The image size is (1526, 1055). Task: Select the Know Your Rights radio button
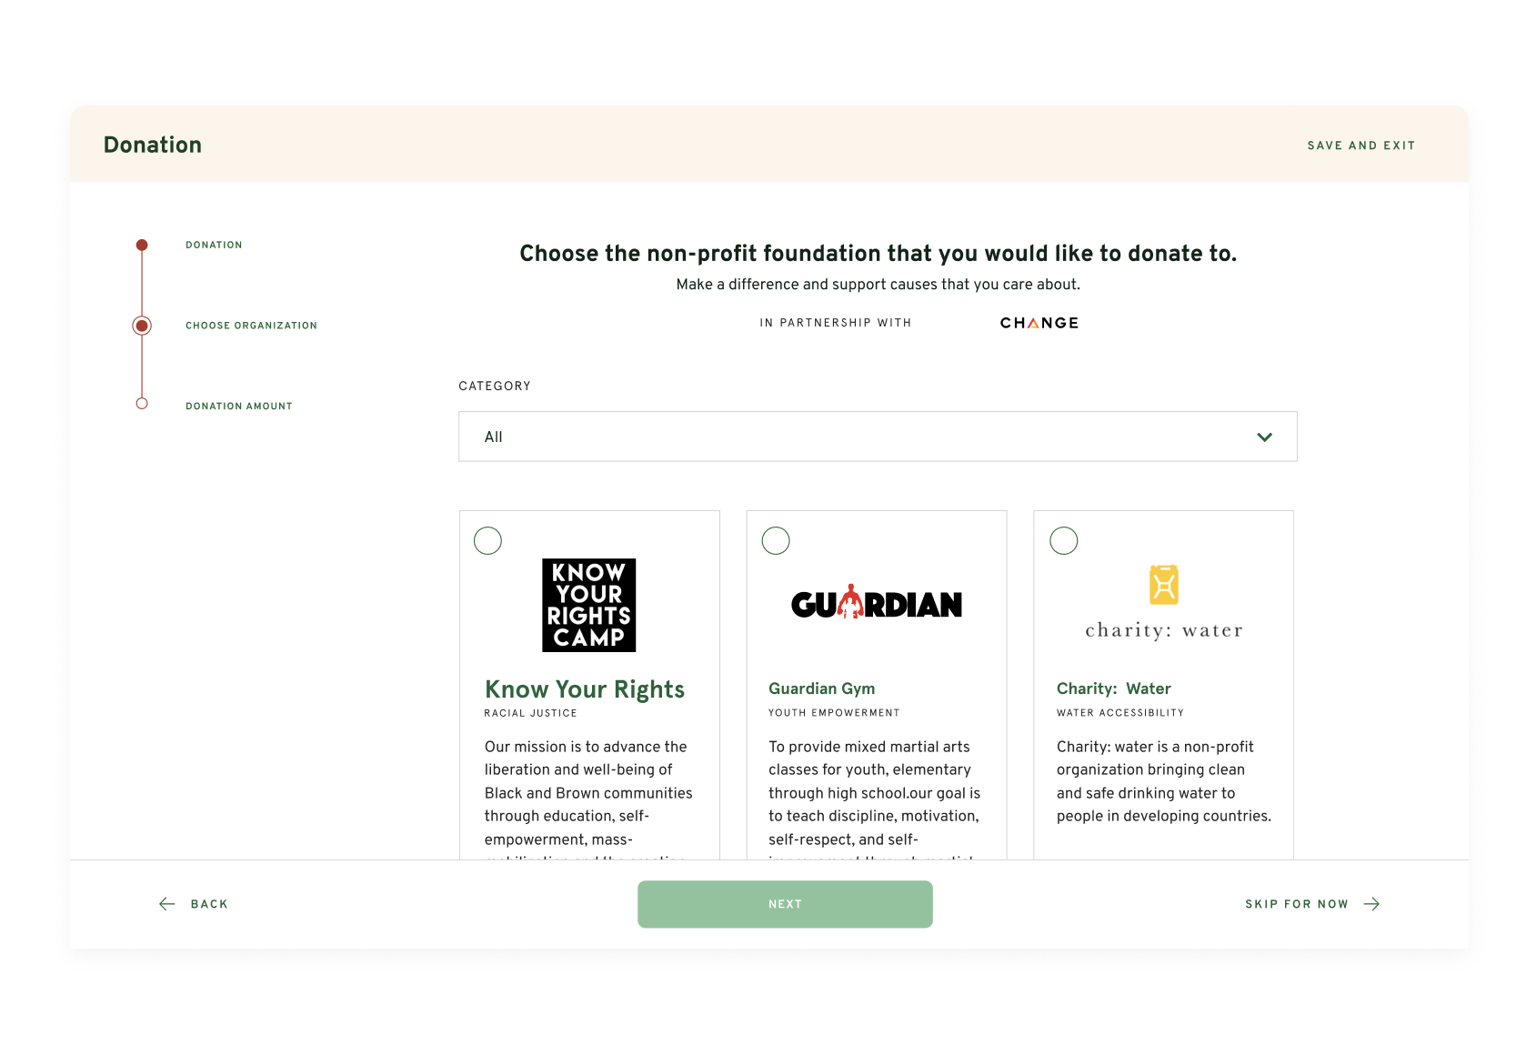[x=487, y=541]
